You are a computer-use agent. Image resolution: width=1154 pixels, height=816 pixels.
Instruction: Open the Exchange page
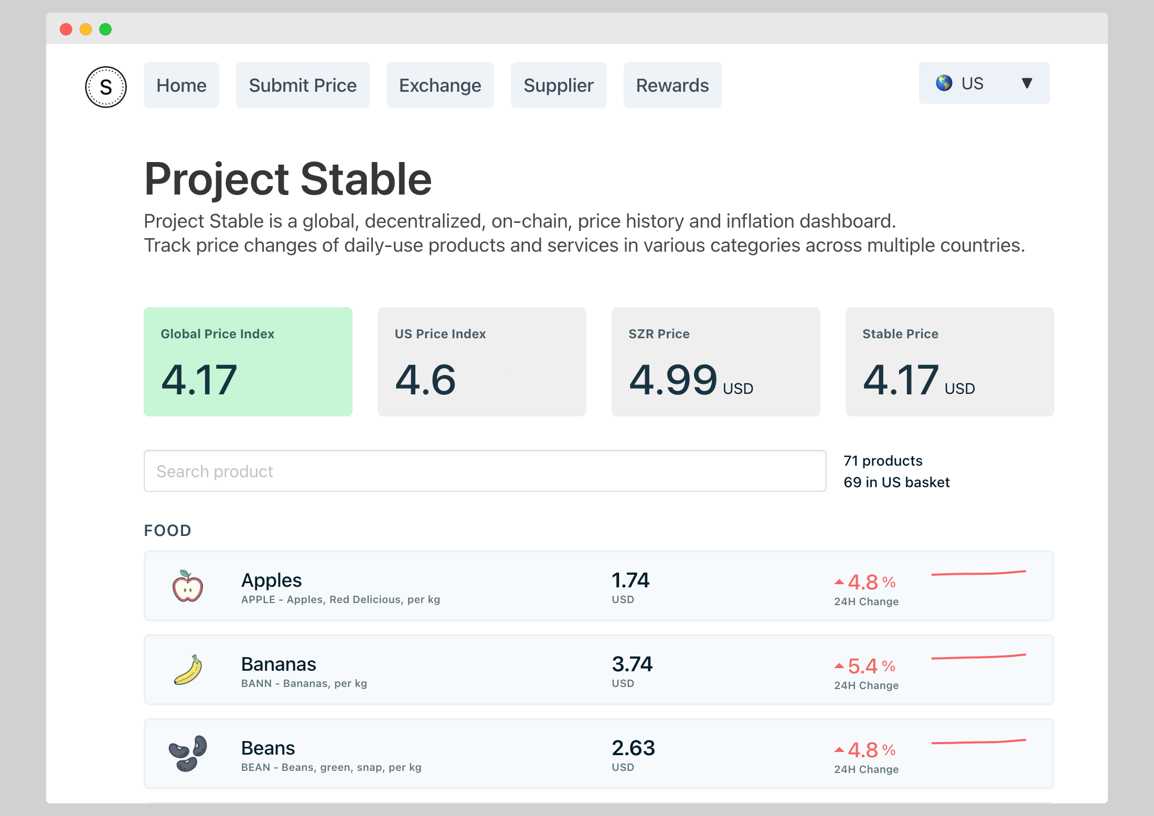(x=440, y=85)
